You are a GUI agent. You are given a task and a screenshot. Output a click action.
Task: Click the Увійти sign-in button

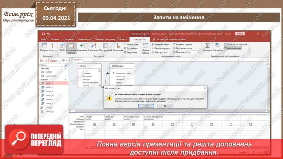coord(240,34)
